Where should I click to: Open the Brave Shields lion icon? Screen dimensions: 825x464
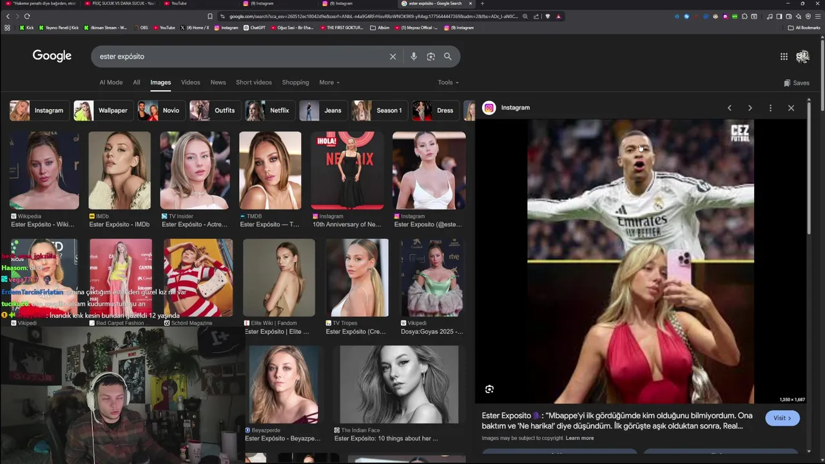[548, 16]
